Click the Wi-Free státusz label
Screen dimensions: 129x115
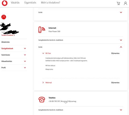click(x=50, y=66)
